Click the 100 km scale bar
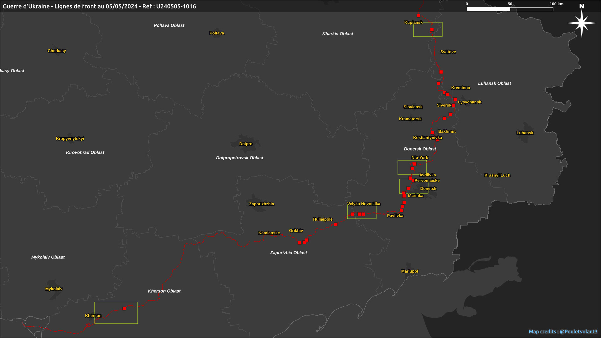 pos(510,9)
